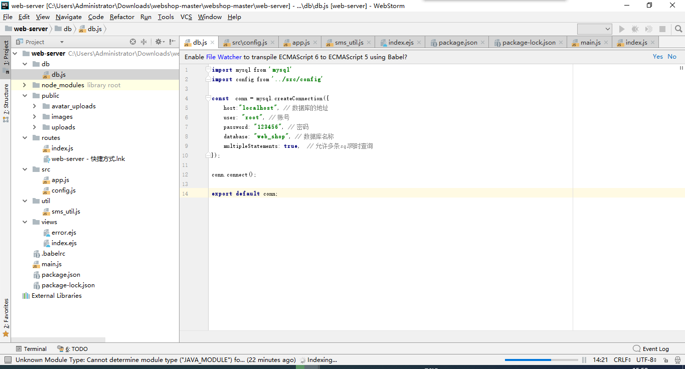Collapse the public folder in tree
Viewport: 685px width, 369px height.
(x=25, y=96)
